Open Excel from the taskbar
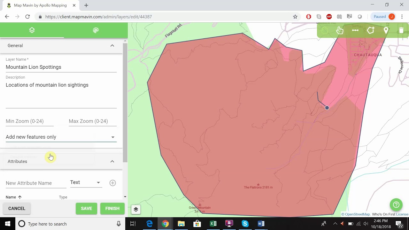Screen dimensions: 409x230 click(x=213, y=224)
